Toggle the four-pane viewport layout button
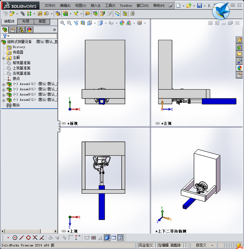Image resolution: width=244 pixels, height=249 pixels. [x=121, y=238]
